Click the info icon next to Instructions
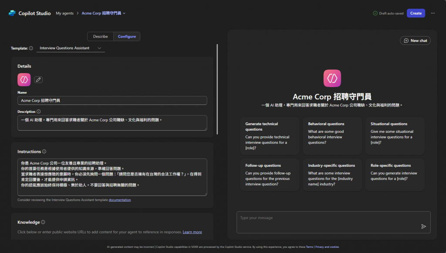This screenshot has width=446, height=253. [44, 152]
